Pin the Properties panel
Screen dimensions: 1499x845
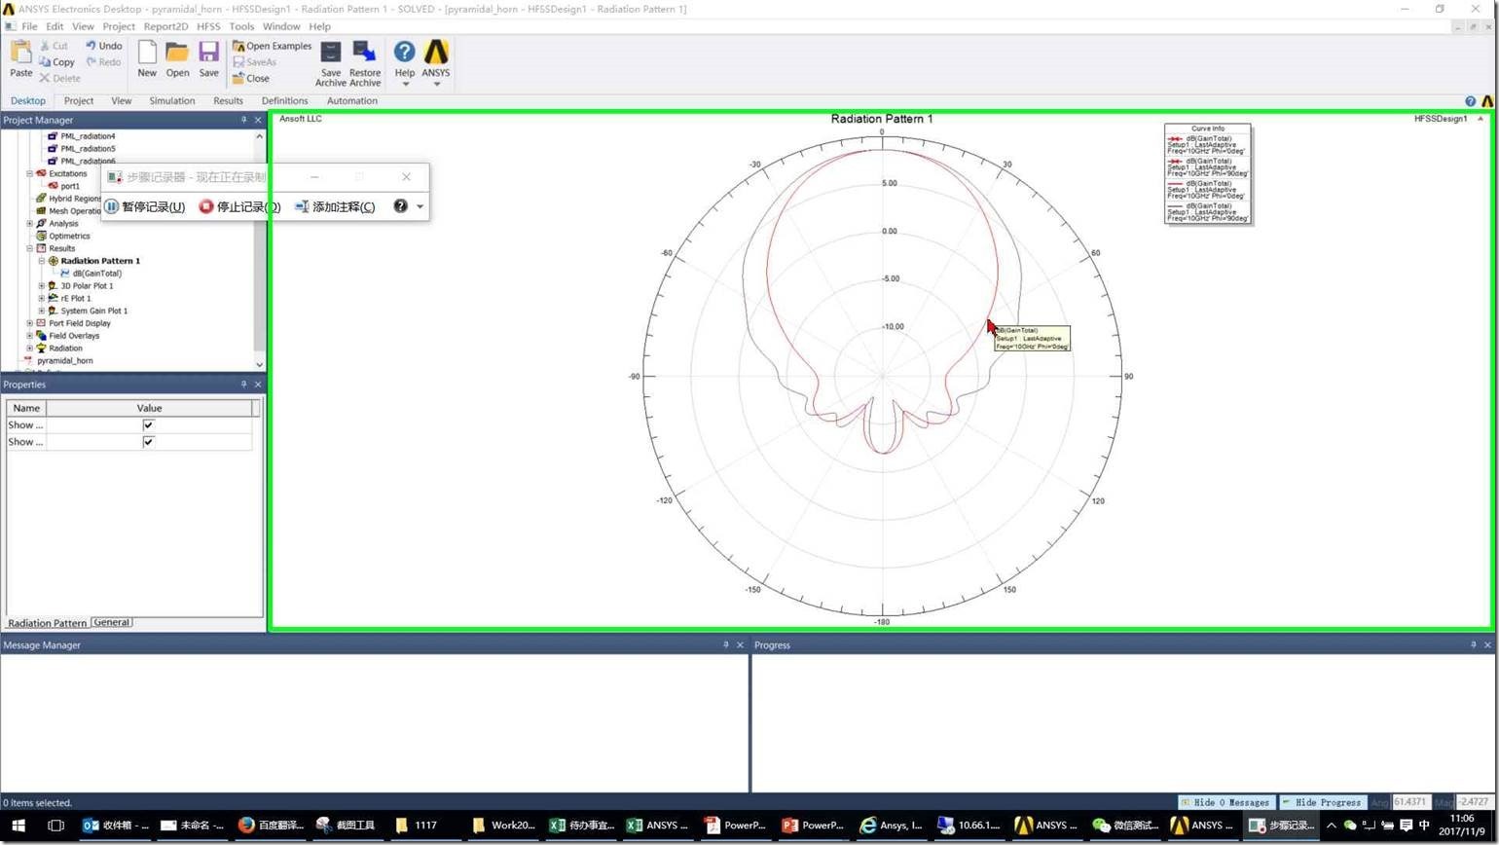[243, 385]
